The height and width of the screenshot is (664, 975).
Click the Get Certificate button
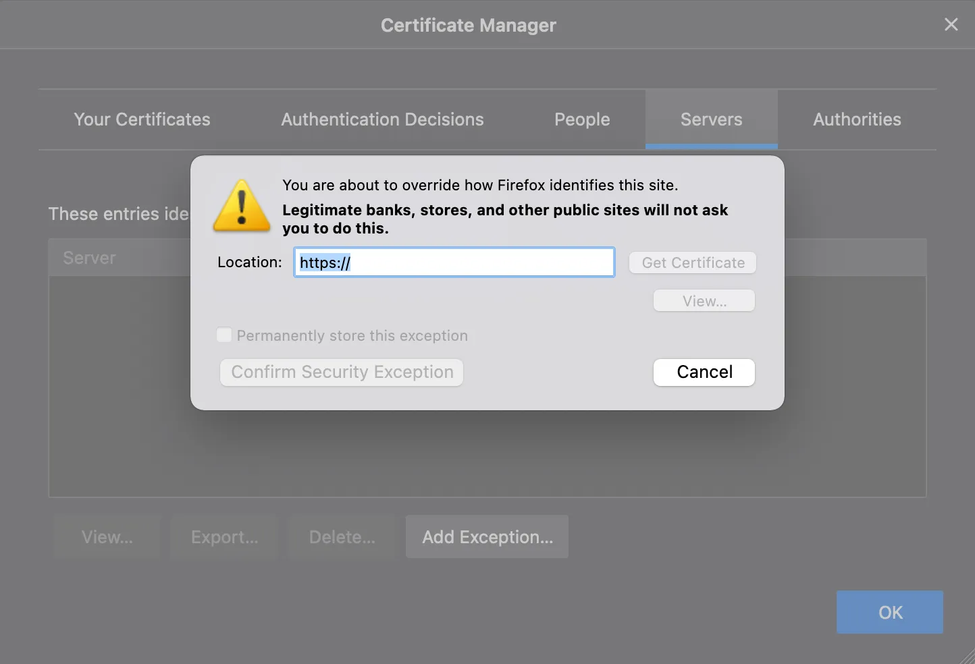(693, 262)
